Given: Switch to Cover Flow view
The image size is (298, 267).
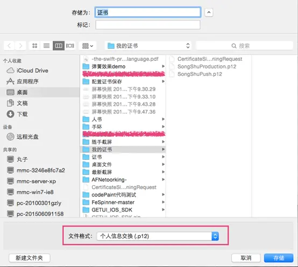Looking at the screenshot, I should tap(70, 46).
